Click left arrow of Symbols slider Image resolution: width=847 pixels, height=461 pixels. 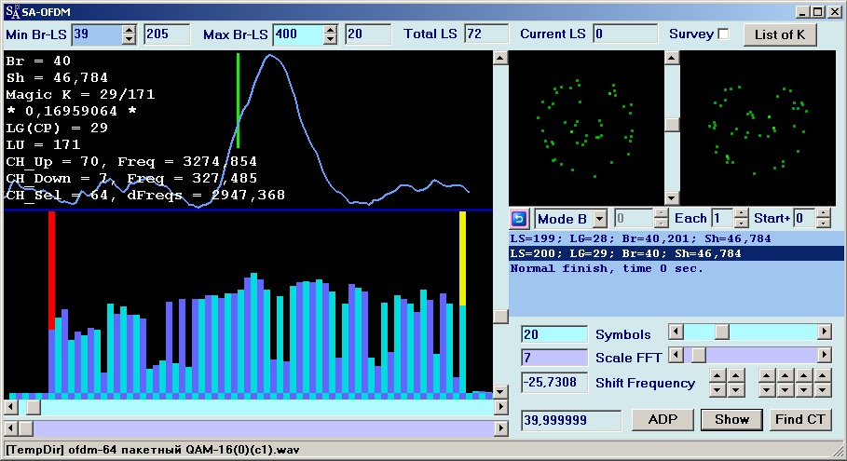[x=676, y=332]
